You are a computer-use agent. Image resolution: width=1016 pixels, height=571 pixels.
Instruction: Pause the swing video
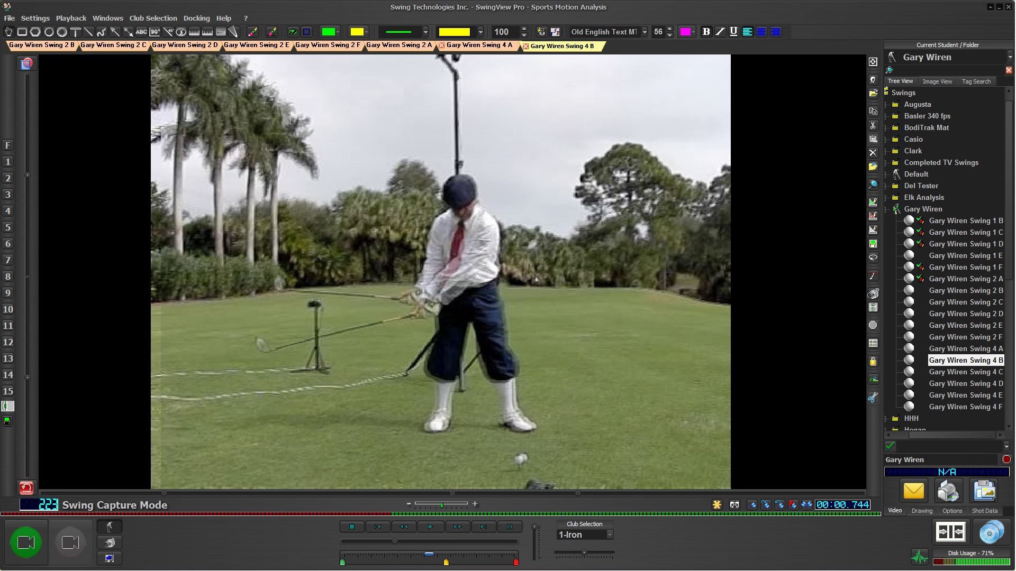(510, 527)
